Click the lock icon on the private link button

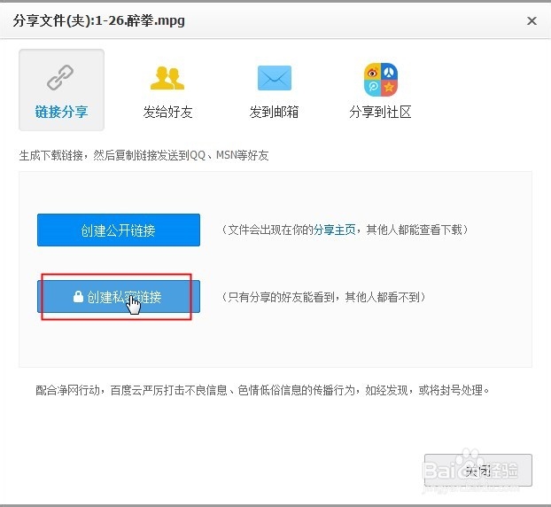coord(78,297)
